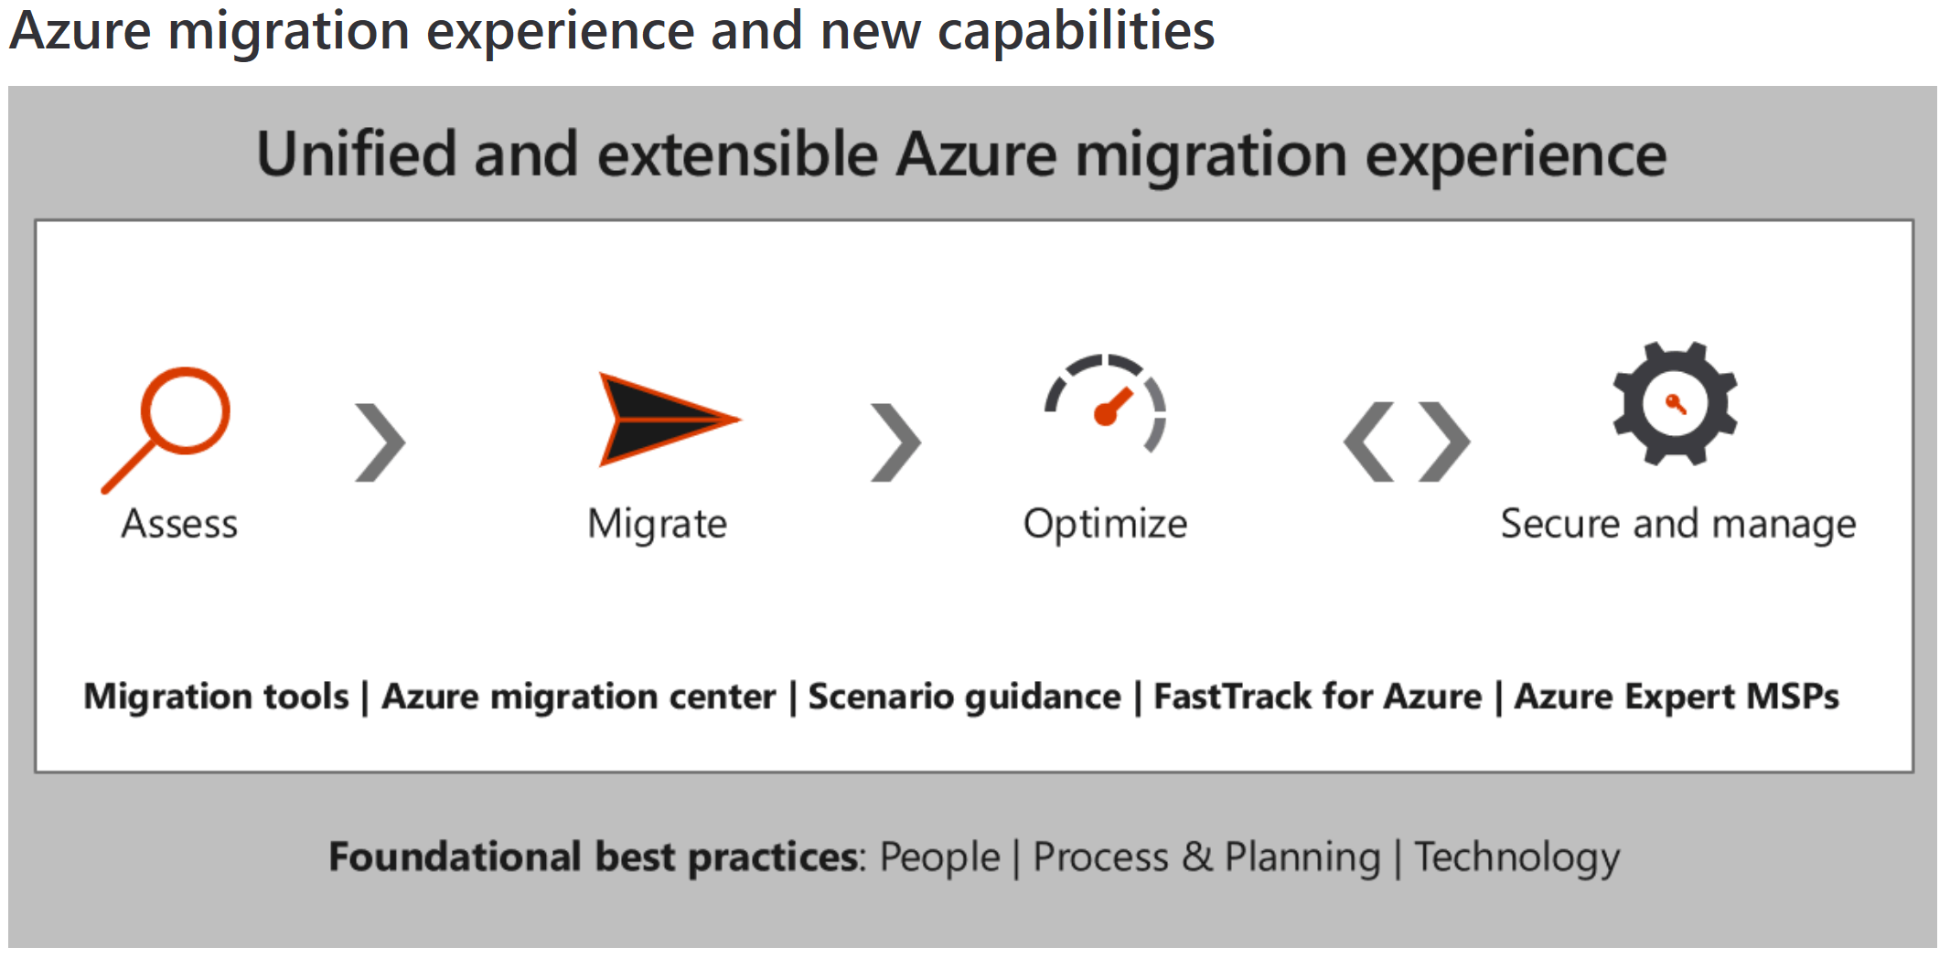
Task: Click Process & Planning text
Action: 1206,857
